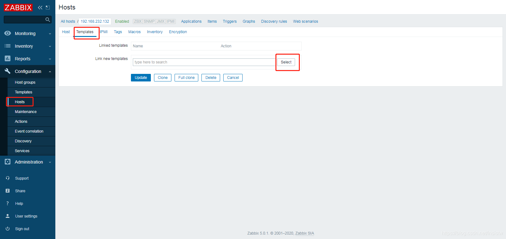Click the Enabled status link
The height and width of the screenshot is (239, 506).
point(122,21)
